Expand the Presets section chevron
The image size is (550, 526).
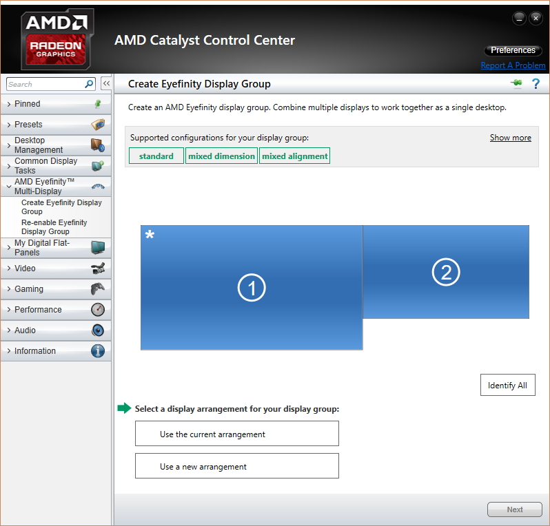point(9,125)
